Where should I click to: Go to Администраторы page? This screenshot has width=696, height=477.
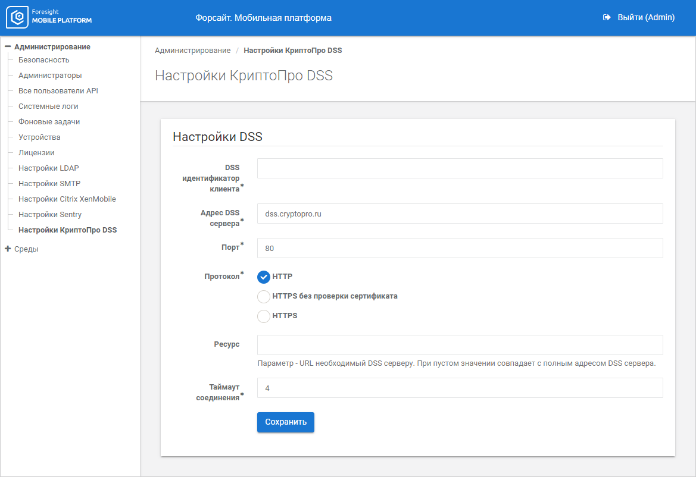pos(50,76)
